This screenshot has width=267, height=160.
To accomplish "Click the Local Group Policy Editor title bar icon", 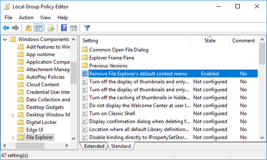I will tap(7, 7).
